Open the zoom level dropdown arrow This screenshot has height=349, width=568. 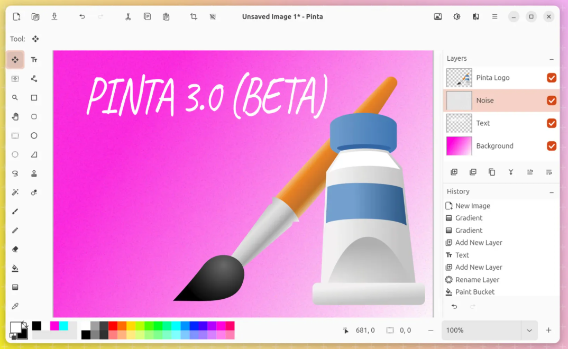[x=529, y=330]
